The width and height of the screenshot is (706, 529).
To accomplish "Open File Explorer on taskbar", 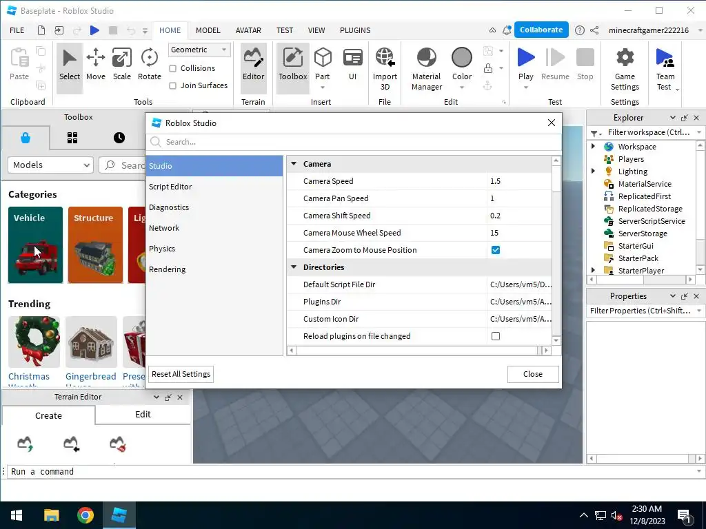I will (51, 515).
